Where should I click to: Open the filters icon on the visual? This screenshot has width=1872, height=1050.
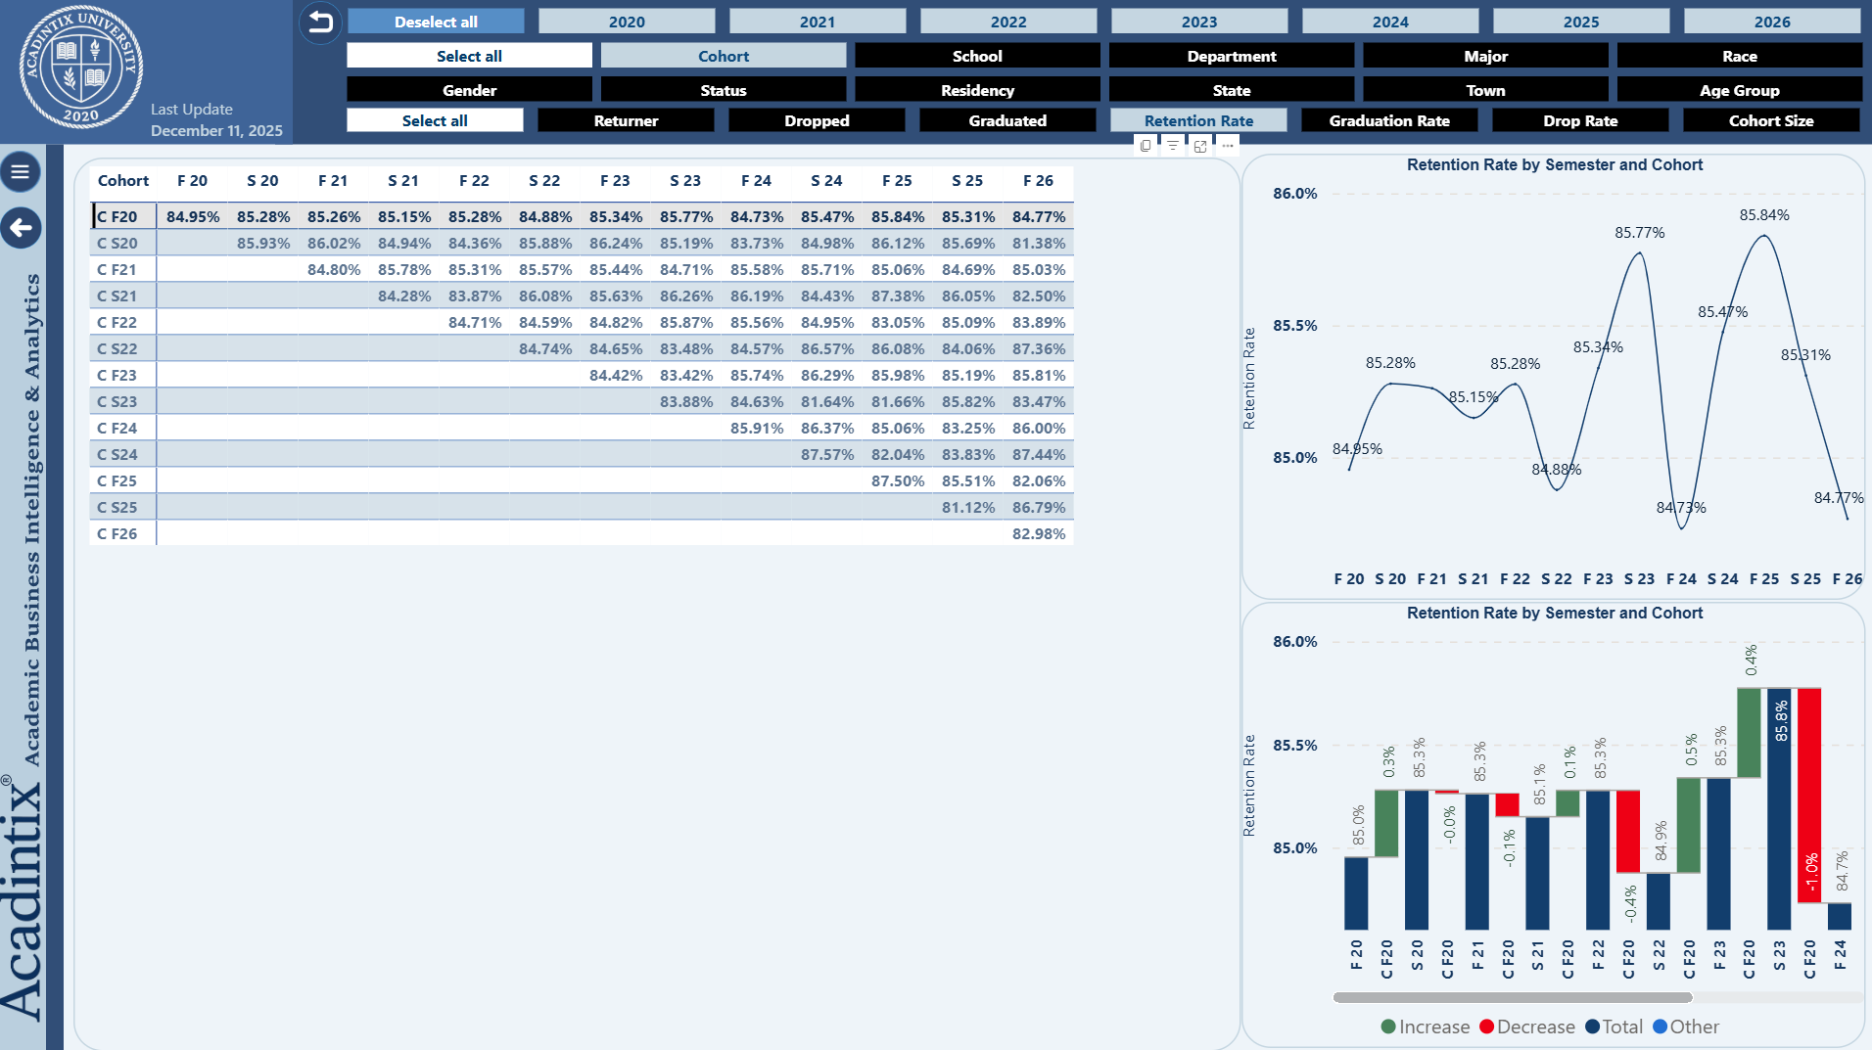pos(1173,146)
